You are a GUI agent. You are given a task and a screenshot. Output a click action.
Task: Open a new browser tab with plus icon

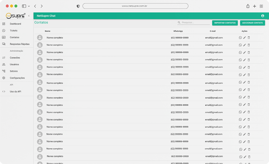click(255, 6)
